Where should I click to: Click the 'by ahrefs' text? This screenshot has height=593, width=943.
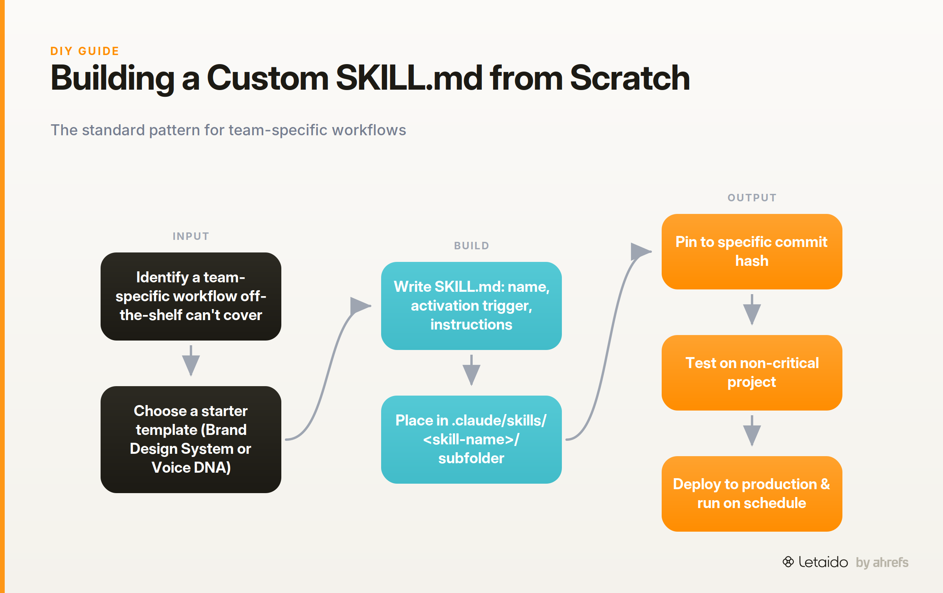tap(882, 563)
